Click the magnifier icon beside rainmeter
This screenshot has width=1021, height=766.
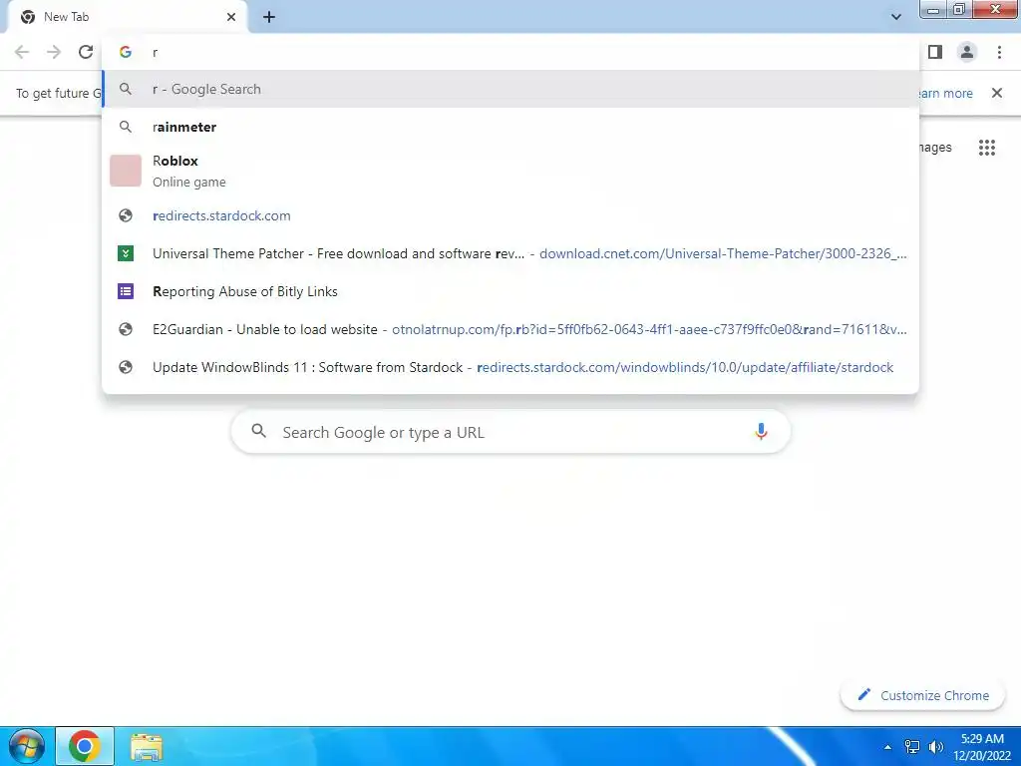pos(126,127)
